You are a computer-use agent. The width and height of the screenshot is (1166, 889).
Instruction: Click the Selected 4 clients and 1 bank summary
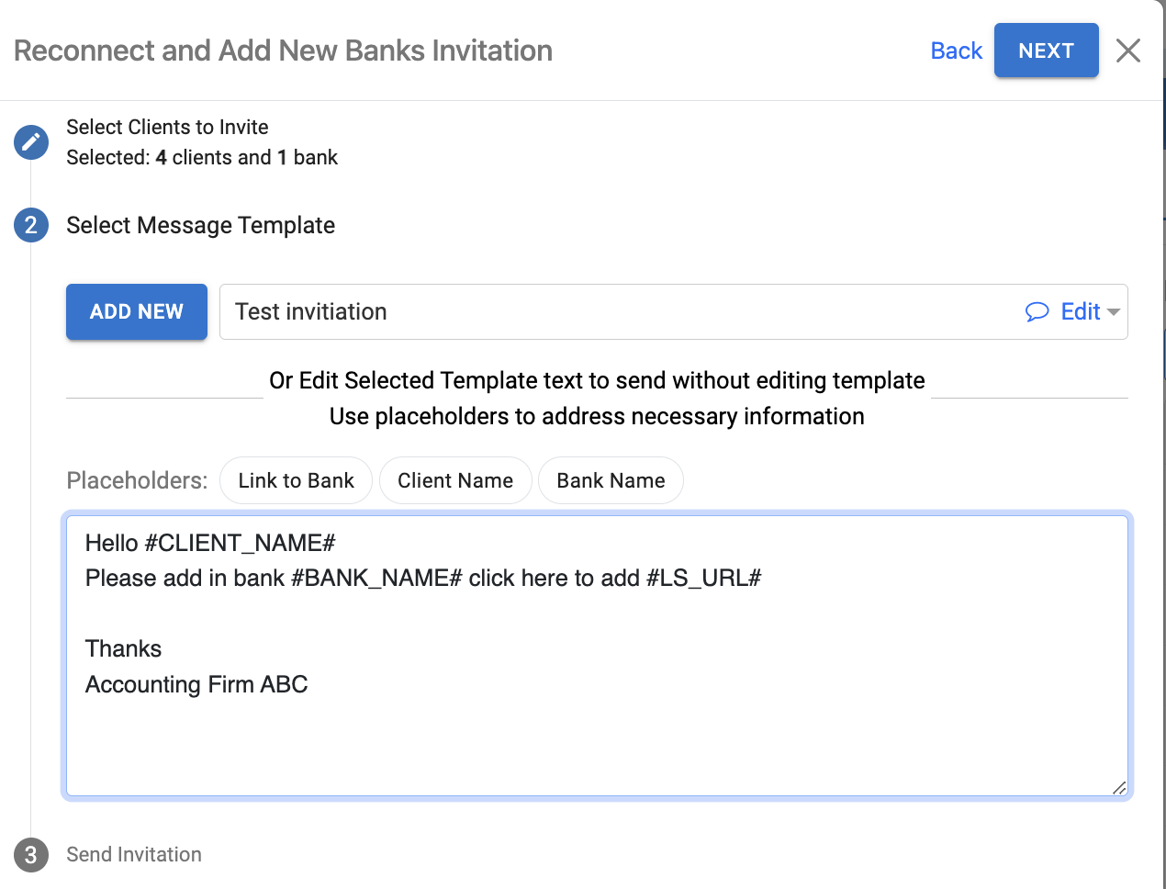coord(202,158)
